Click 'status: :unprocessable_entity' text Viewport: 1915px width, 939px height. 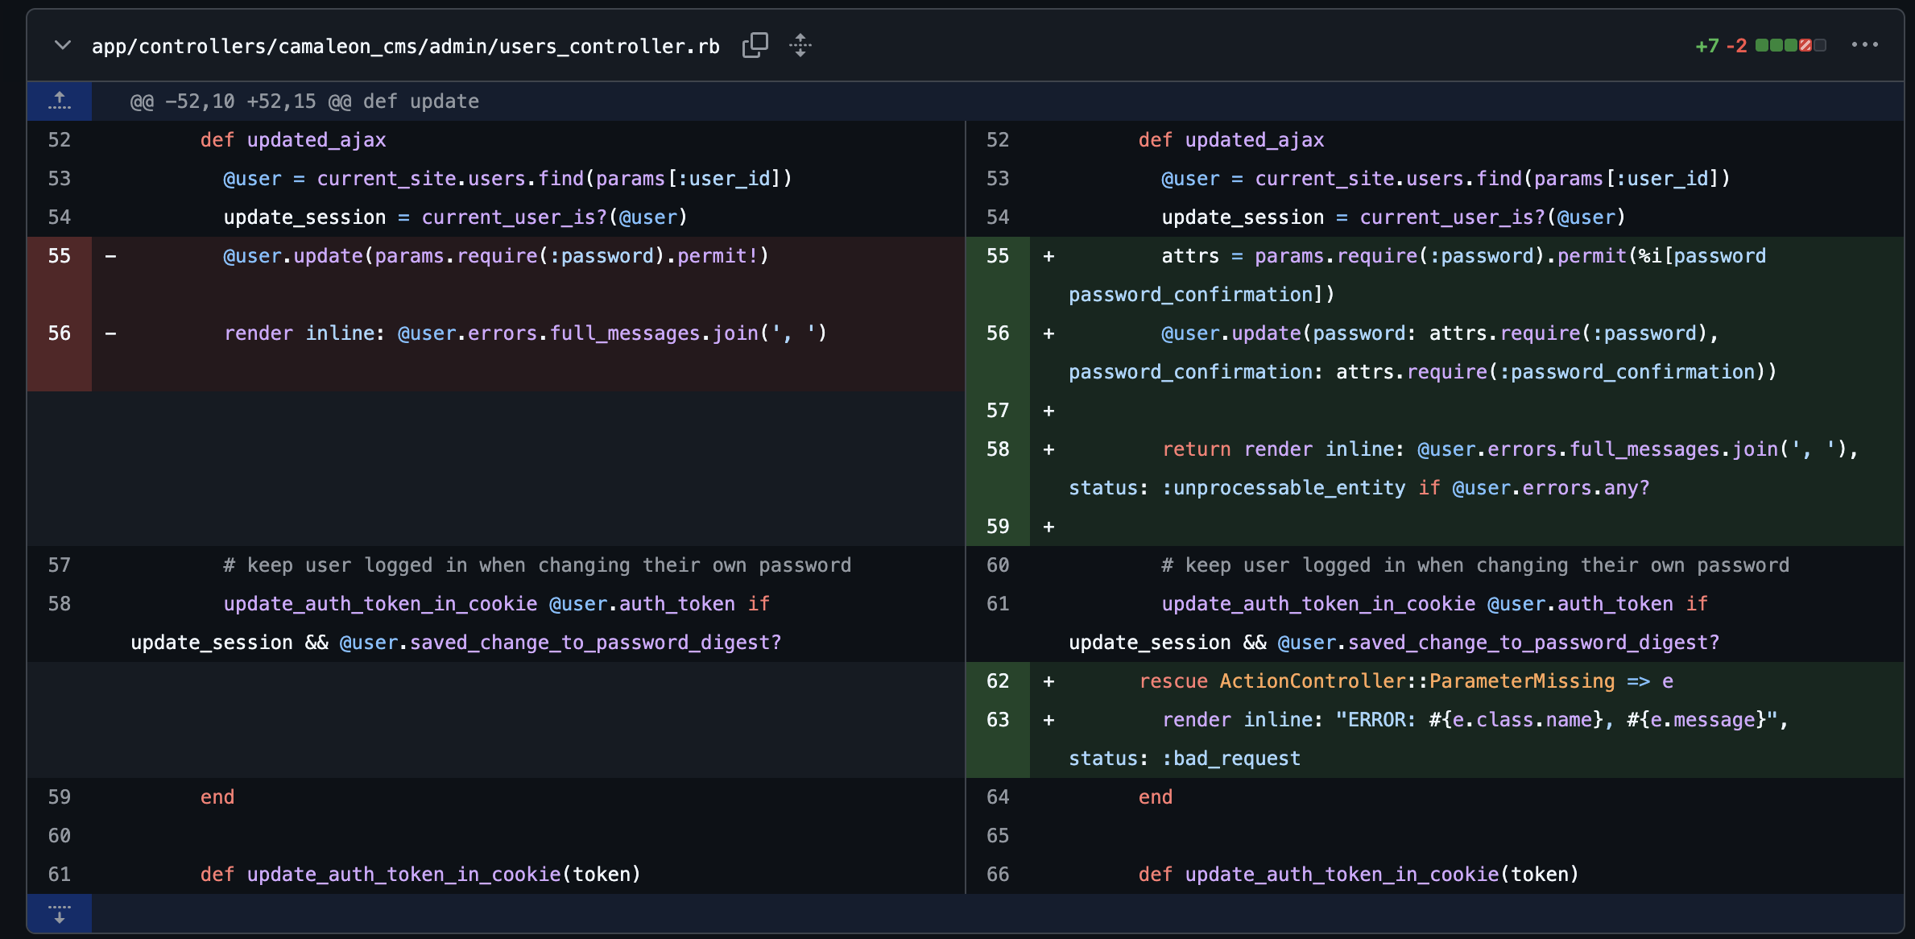[1237, 488]
